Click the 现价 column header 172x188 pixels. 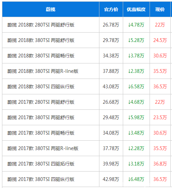coord(160,9)
